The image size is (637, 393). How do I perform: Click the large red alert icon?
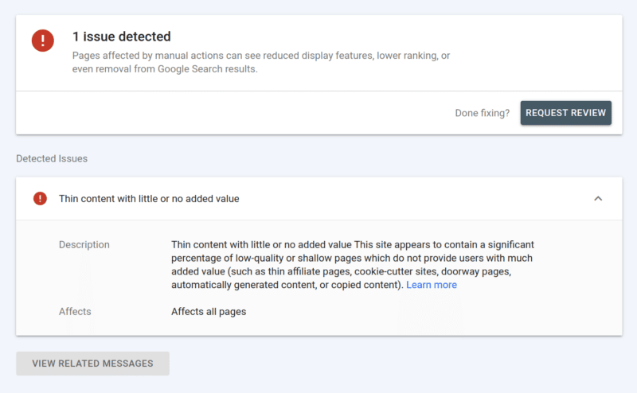(x=43, y=41)
